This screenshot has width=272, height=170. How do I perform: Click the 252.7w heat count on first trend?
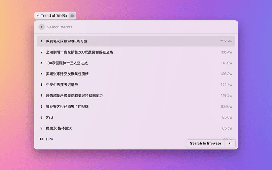pyautogui.click(x=226, y=41)
